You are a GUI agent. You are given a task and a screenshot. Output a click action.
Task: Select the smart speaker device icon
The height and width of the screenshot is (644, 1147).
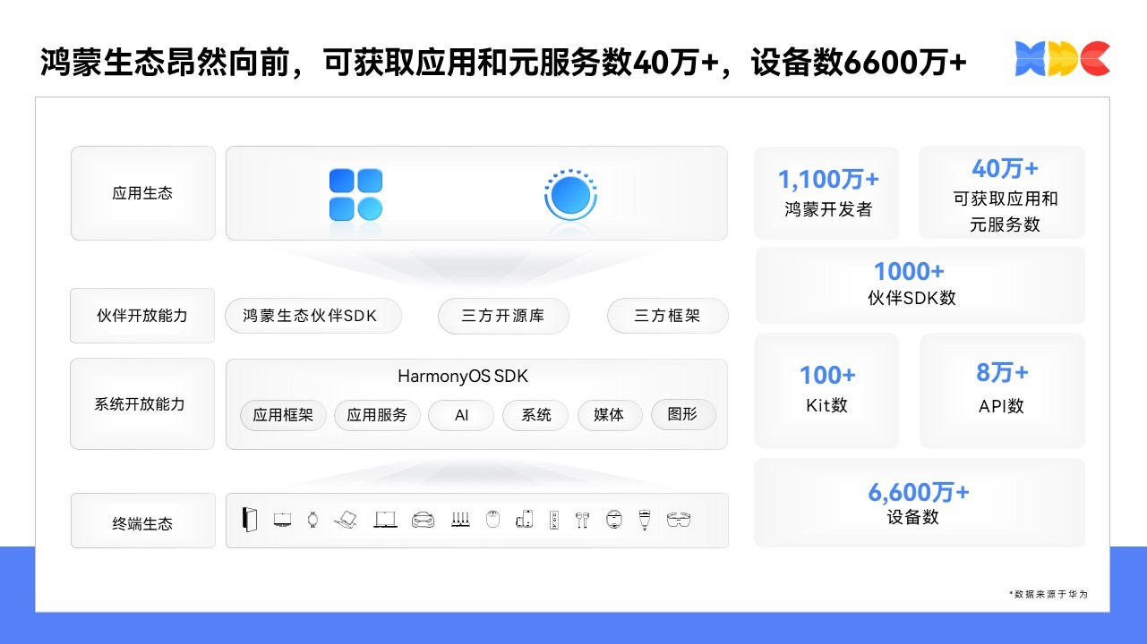tap(492, 519)
